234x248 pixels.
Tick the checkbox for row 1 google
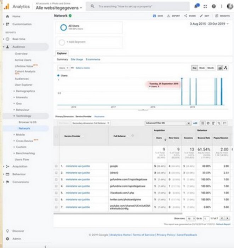(x=56, y=166)
